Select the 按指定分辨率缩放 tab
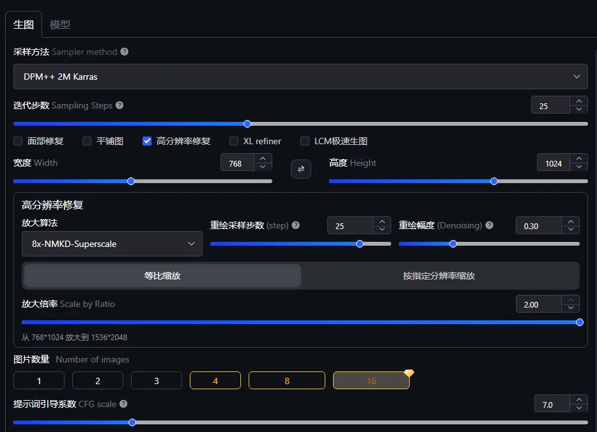 click(439, 276)
